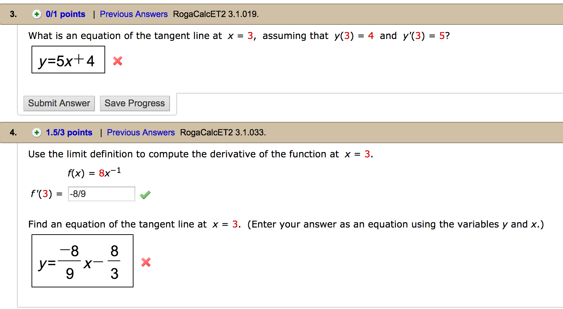The height and width of the screenshot is (309, 563).
Task: Click the RogaCalcET2 3.1.033 problem reference
Action: [223, 132]
